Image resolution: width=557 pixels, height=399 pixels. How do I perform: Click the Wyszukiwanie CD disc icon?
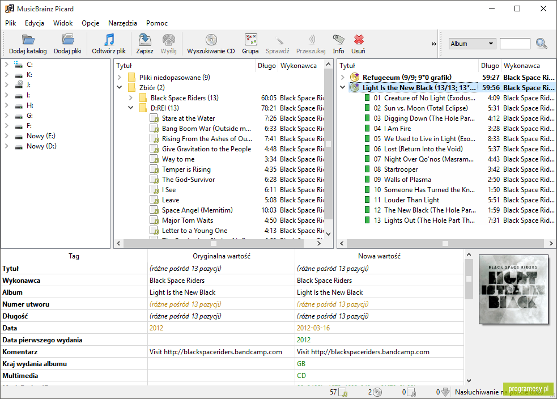tap(211, 40)
